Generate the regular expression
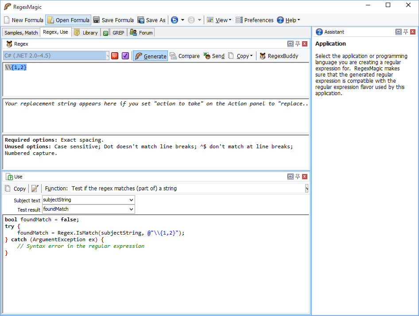 pyautogui.click(x=153, y=56)
